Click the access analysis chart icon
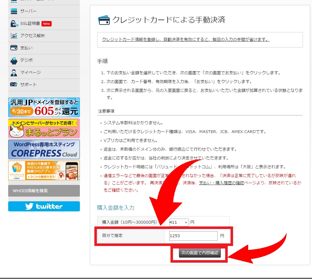312x279 pixels. (x=14, y=36)
